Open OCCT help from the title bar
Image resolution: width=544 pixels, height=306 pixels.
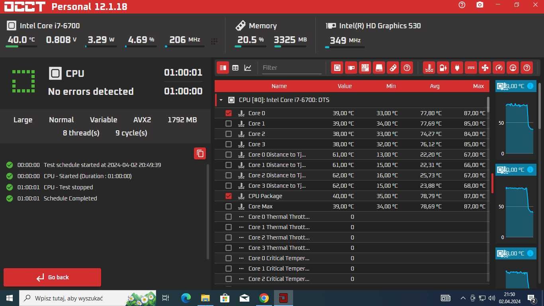[x=462, y=5]
